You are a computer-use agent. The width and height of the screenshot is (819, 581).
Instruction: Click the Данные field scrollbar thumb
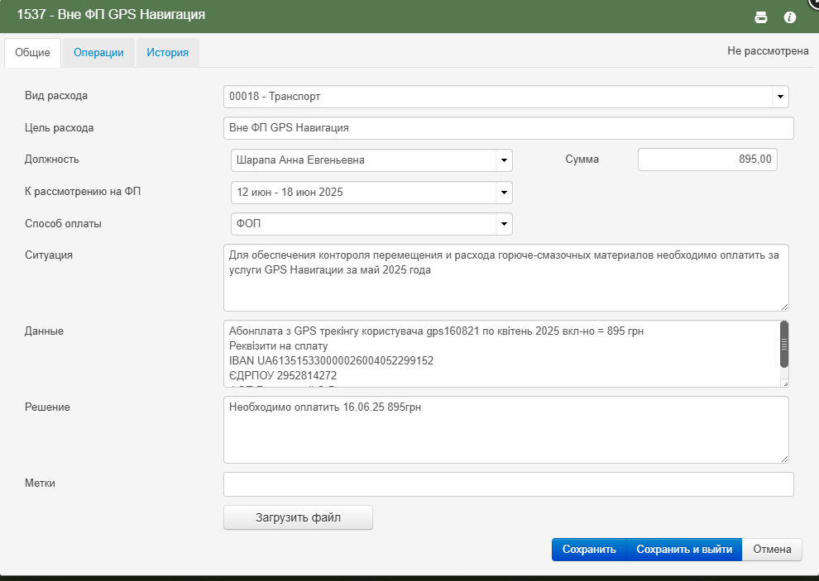coord(784,344)
